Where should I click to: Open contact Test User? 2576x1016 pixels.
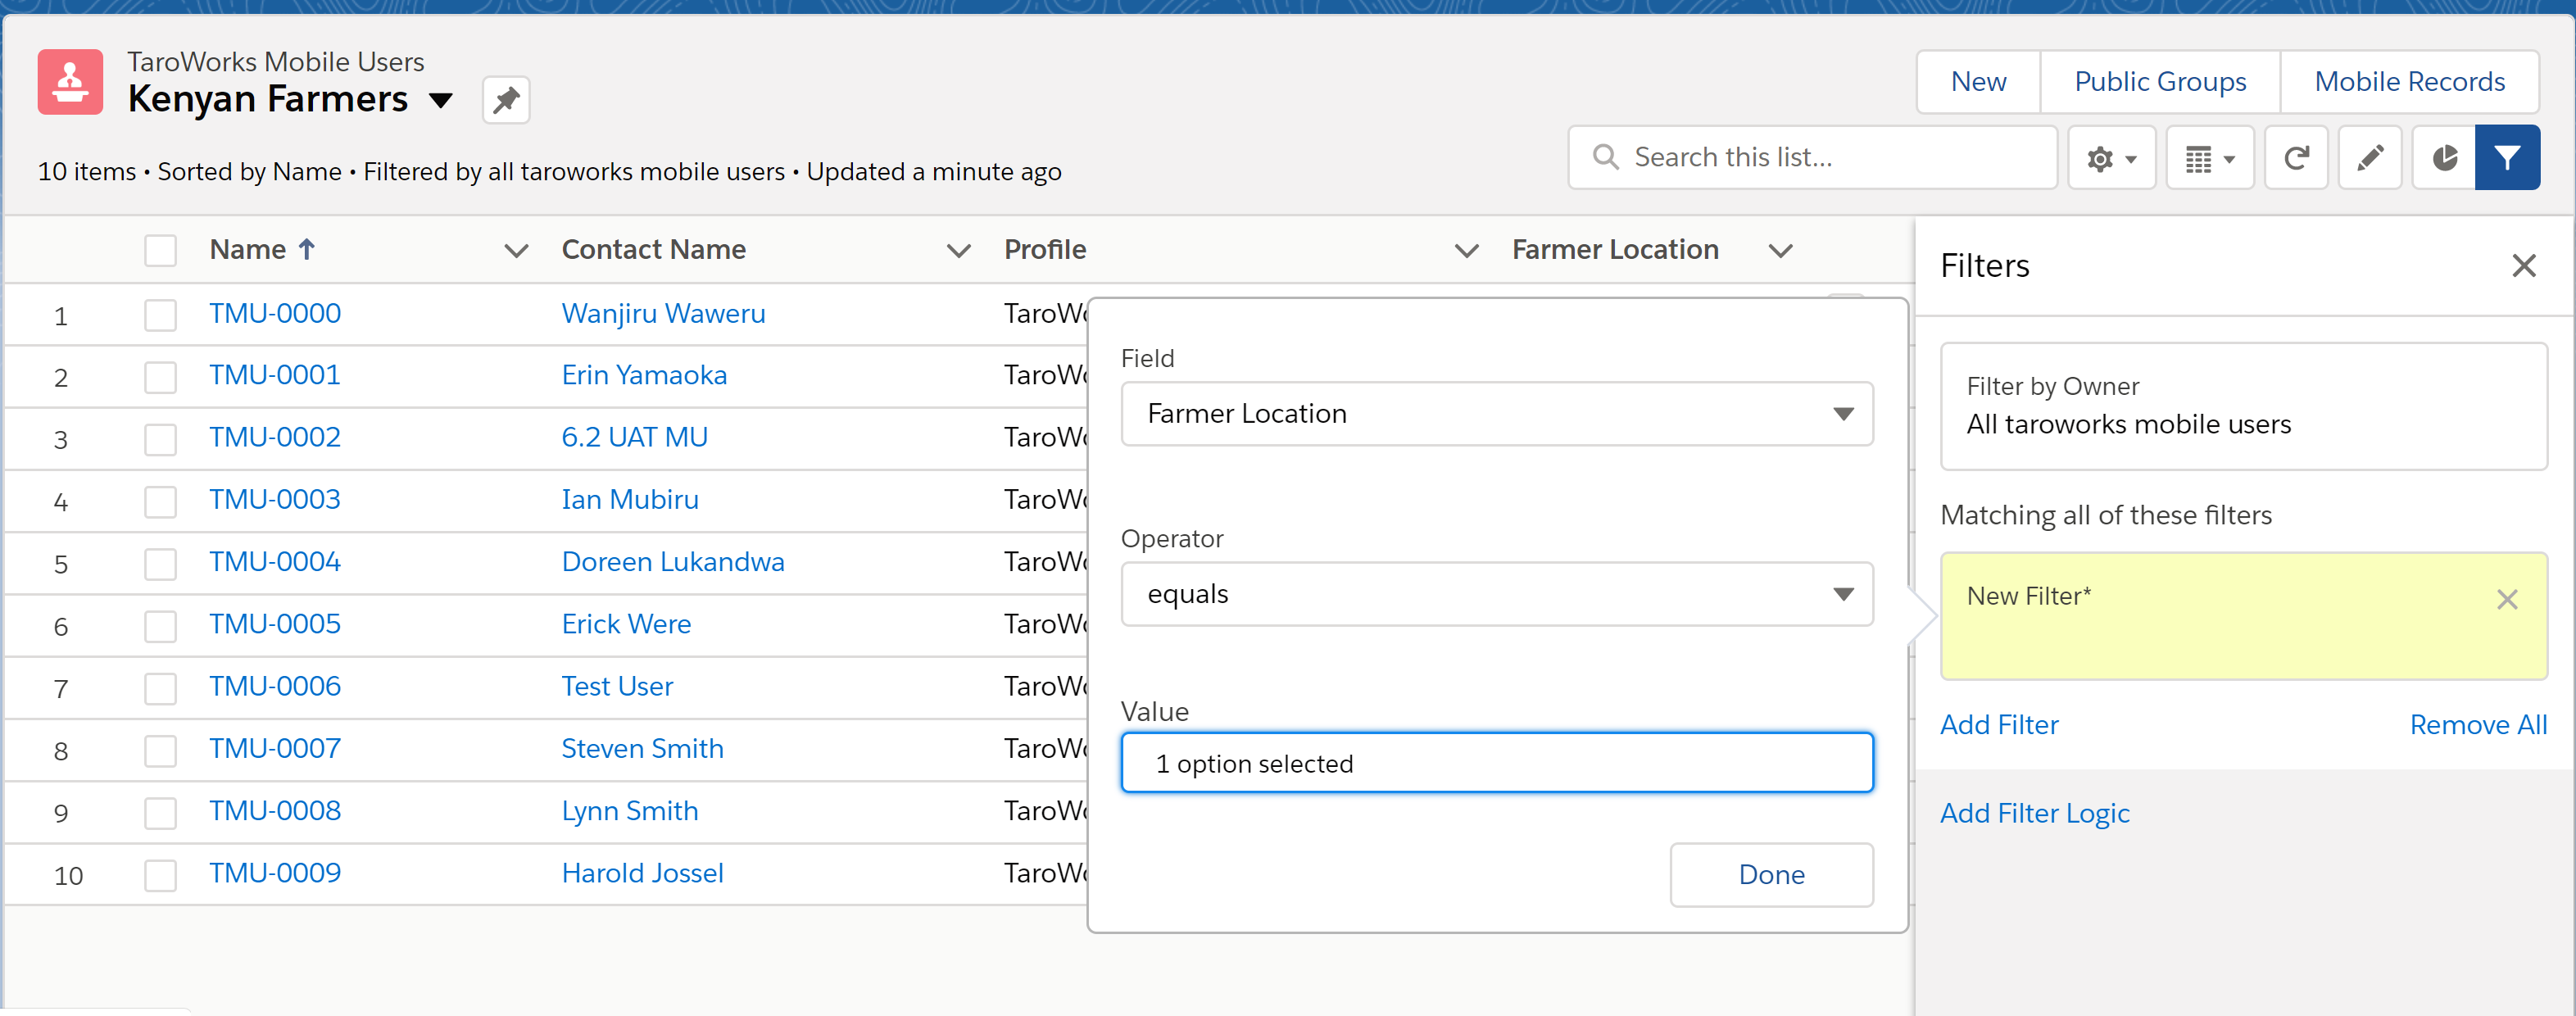617,686
